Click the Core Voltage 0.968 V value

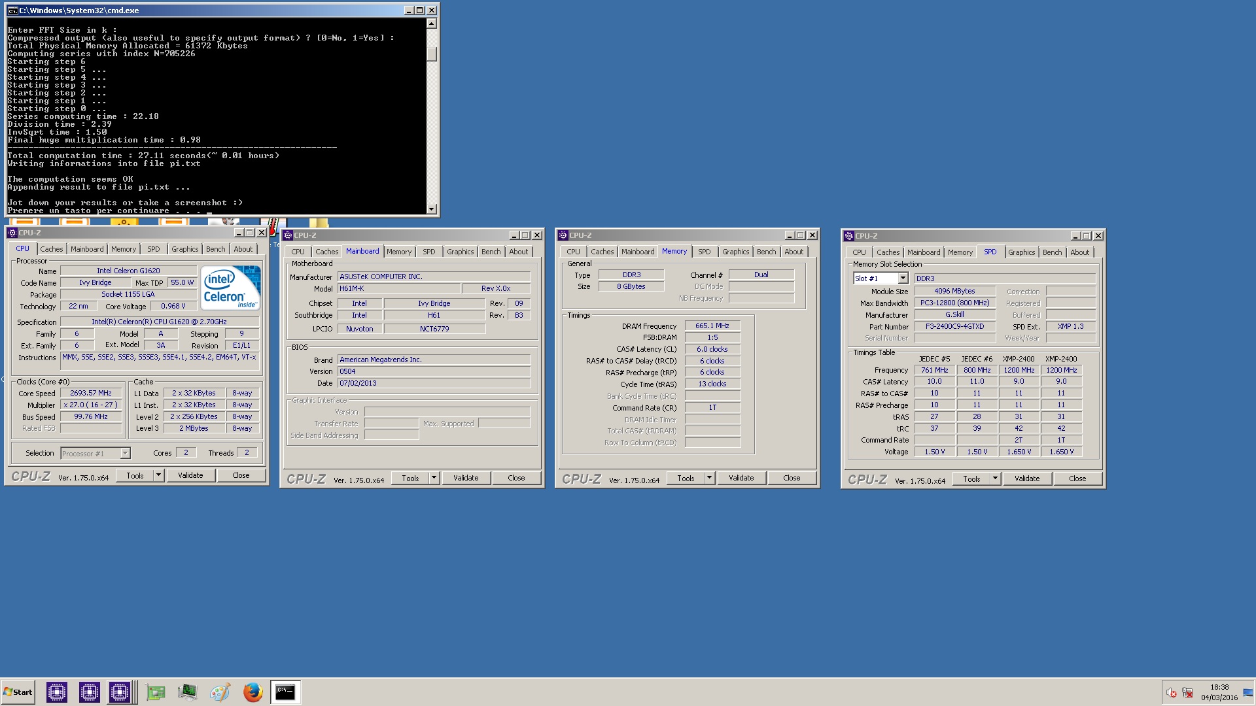(x=173, y=306)
